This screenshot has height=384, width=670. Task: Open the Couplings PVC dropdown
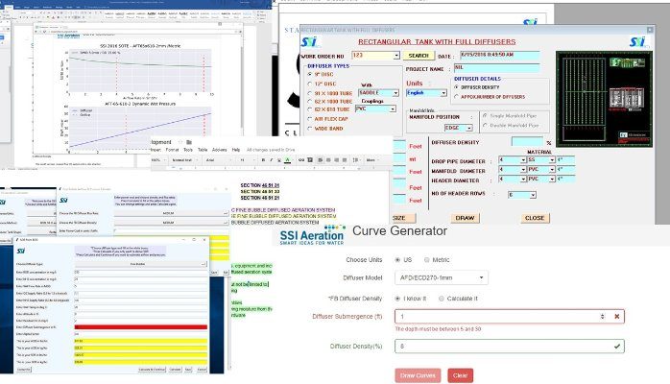pyautogui.click(x=393, y=109)
